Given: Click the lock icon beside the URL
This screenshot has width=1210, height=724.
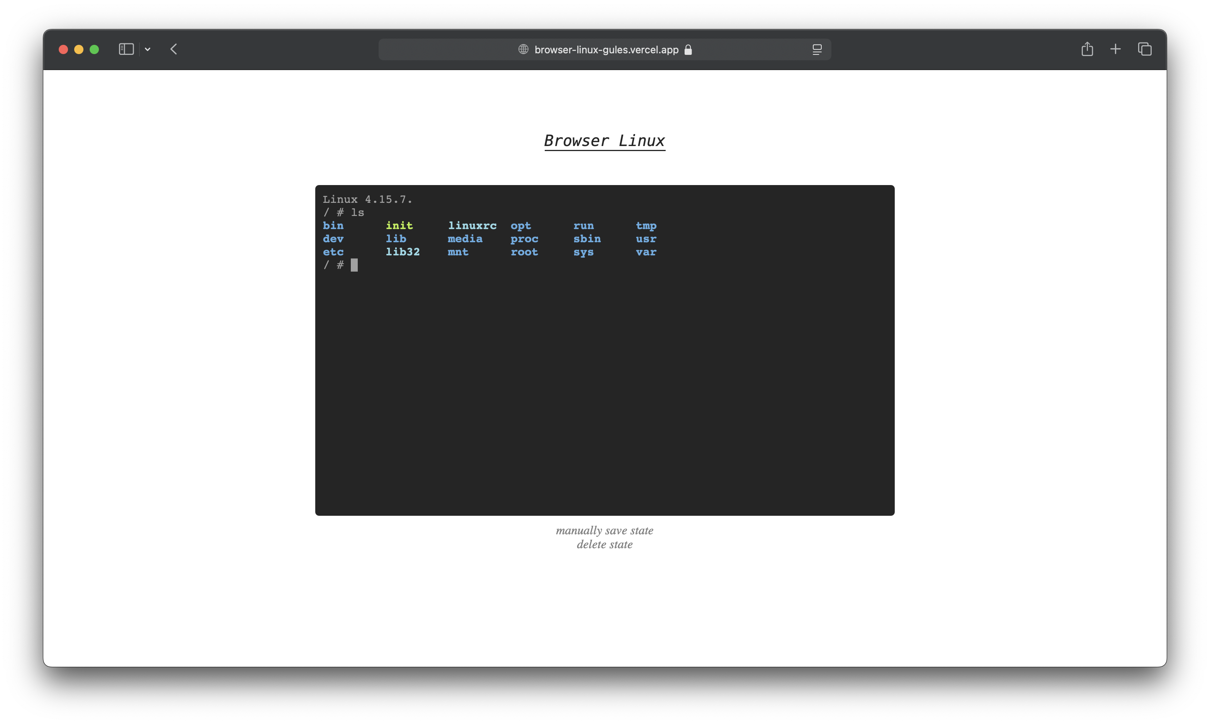Looking at the screenshot, I should [688, 50].
